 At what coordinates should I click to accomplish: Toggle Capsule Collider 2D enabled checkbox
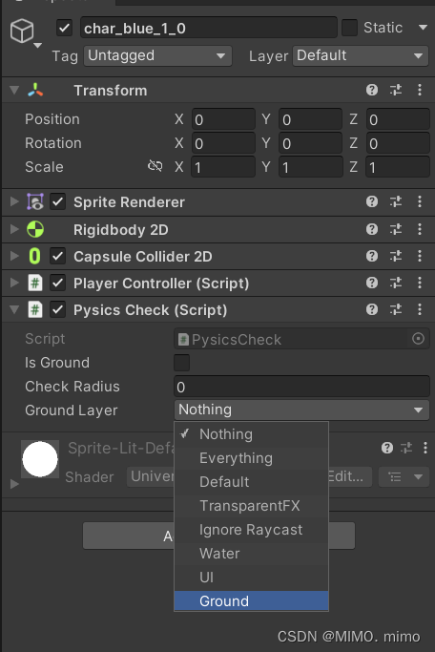tap(58, 256)
